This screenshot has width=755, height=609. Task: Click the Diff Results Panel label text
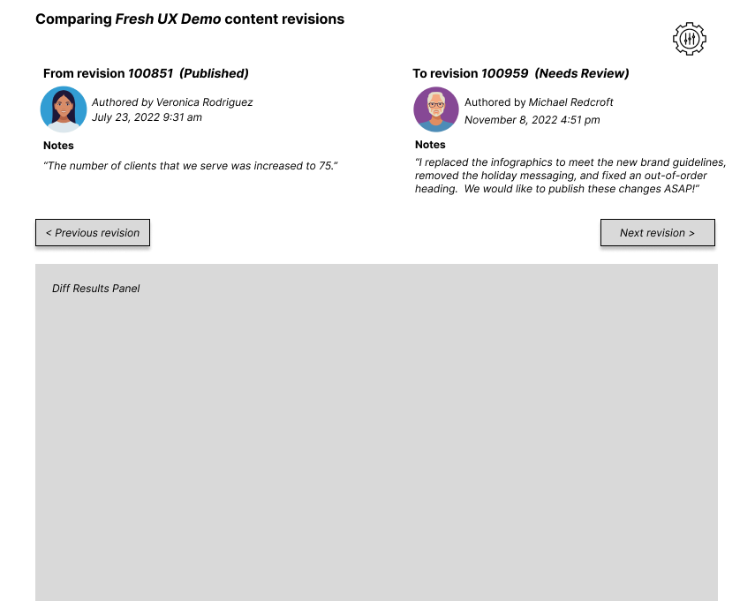coord(96,289)
